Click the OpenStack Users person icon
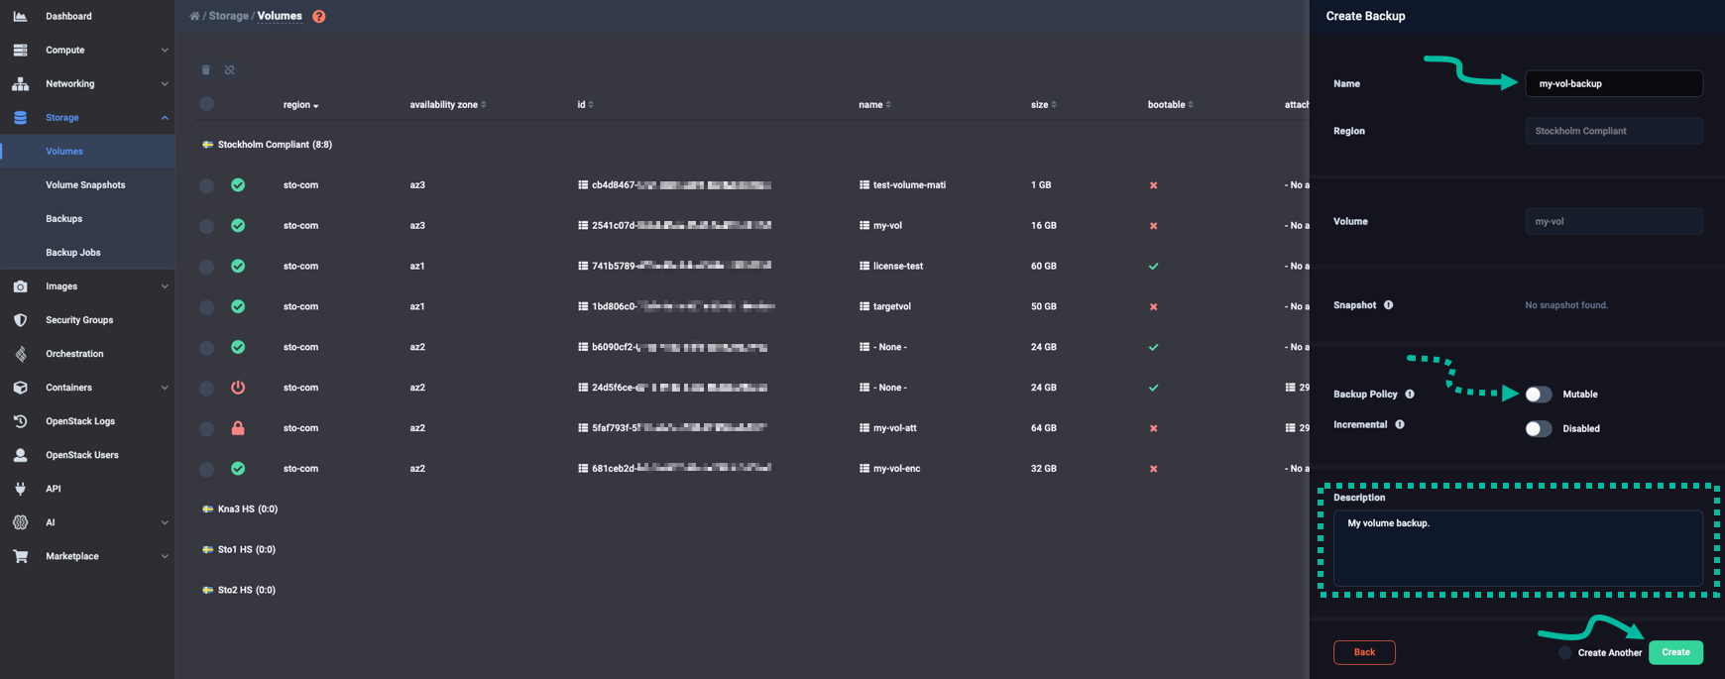This screenshot has width=1725, height=679. click(20, 455)
